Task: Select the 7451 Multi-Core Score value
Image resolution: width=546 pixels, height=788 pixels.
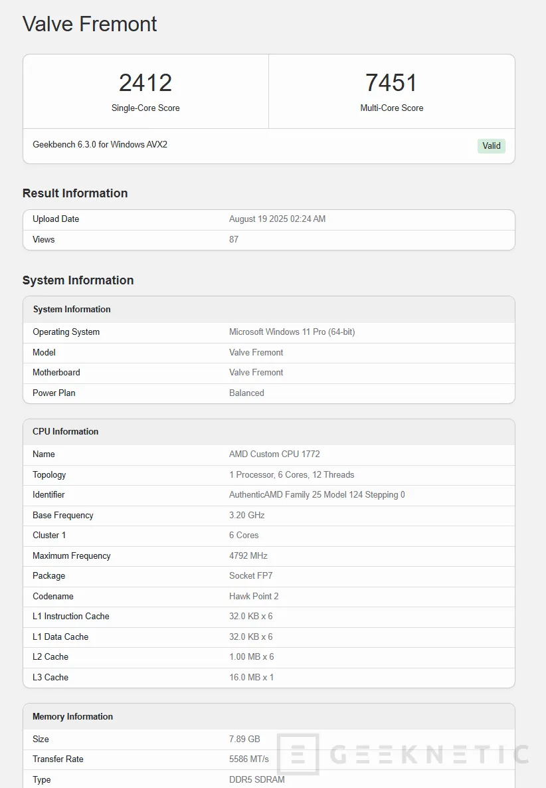Action: (x=391, y=83)
